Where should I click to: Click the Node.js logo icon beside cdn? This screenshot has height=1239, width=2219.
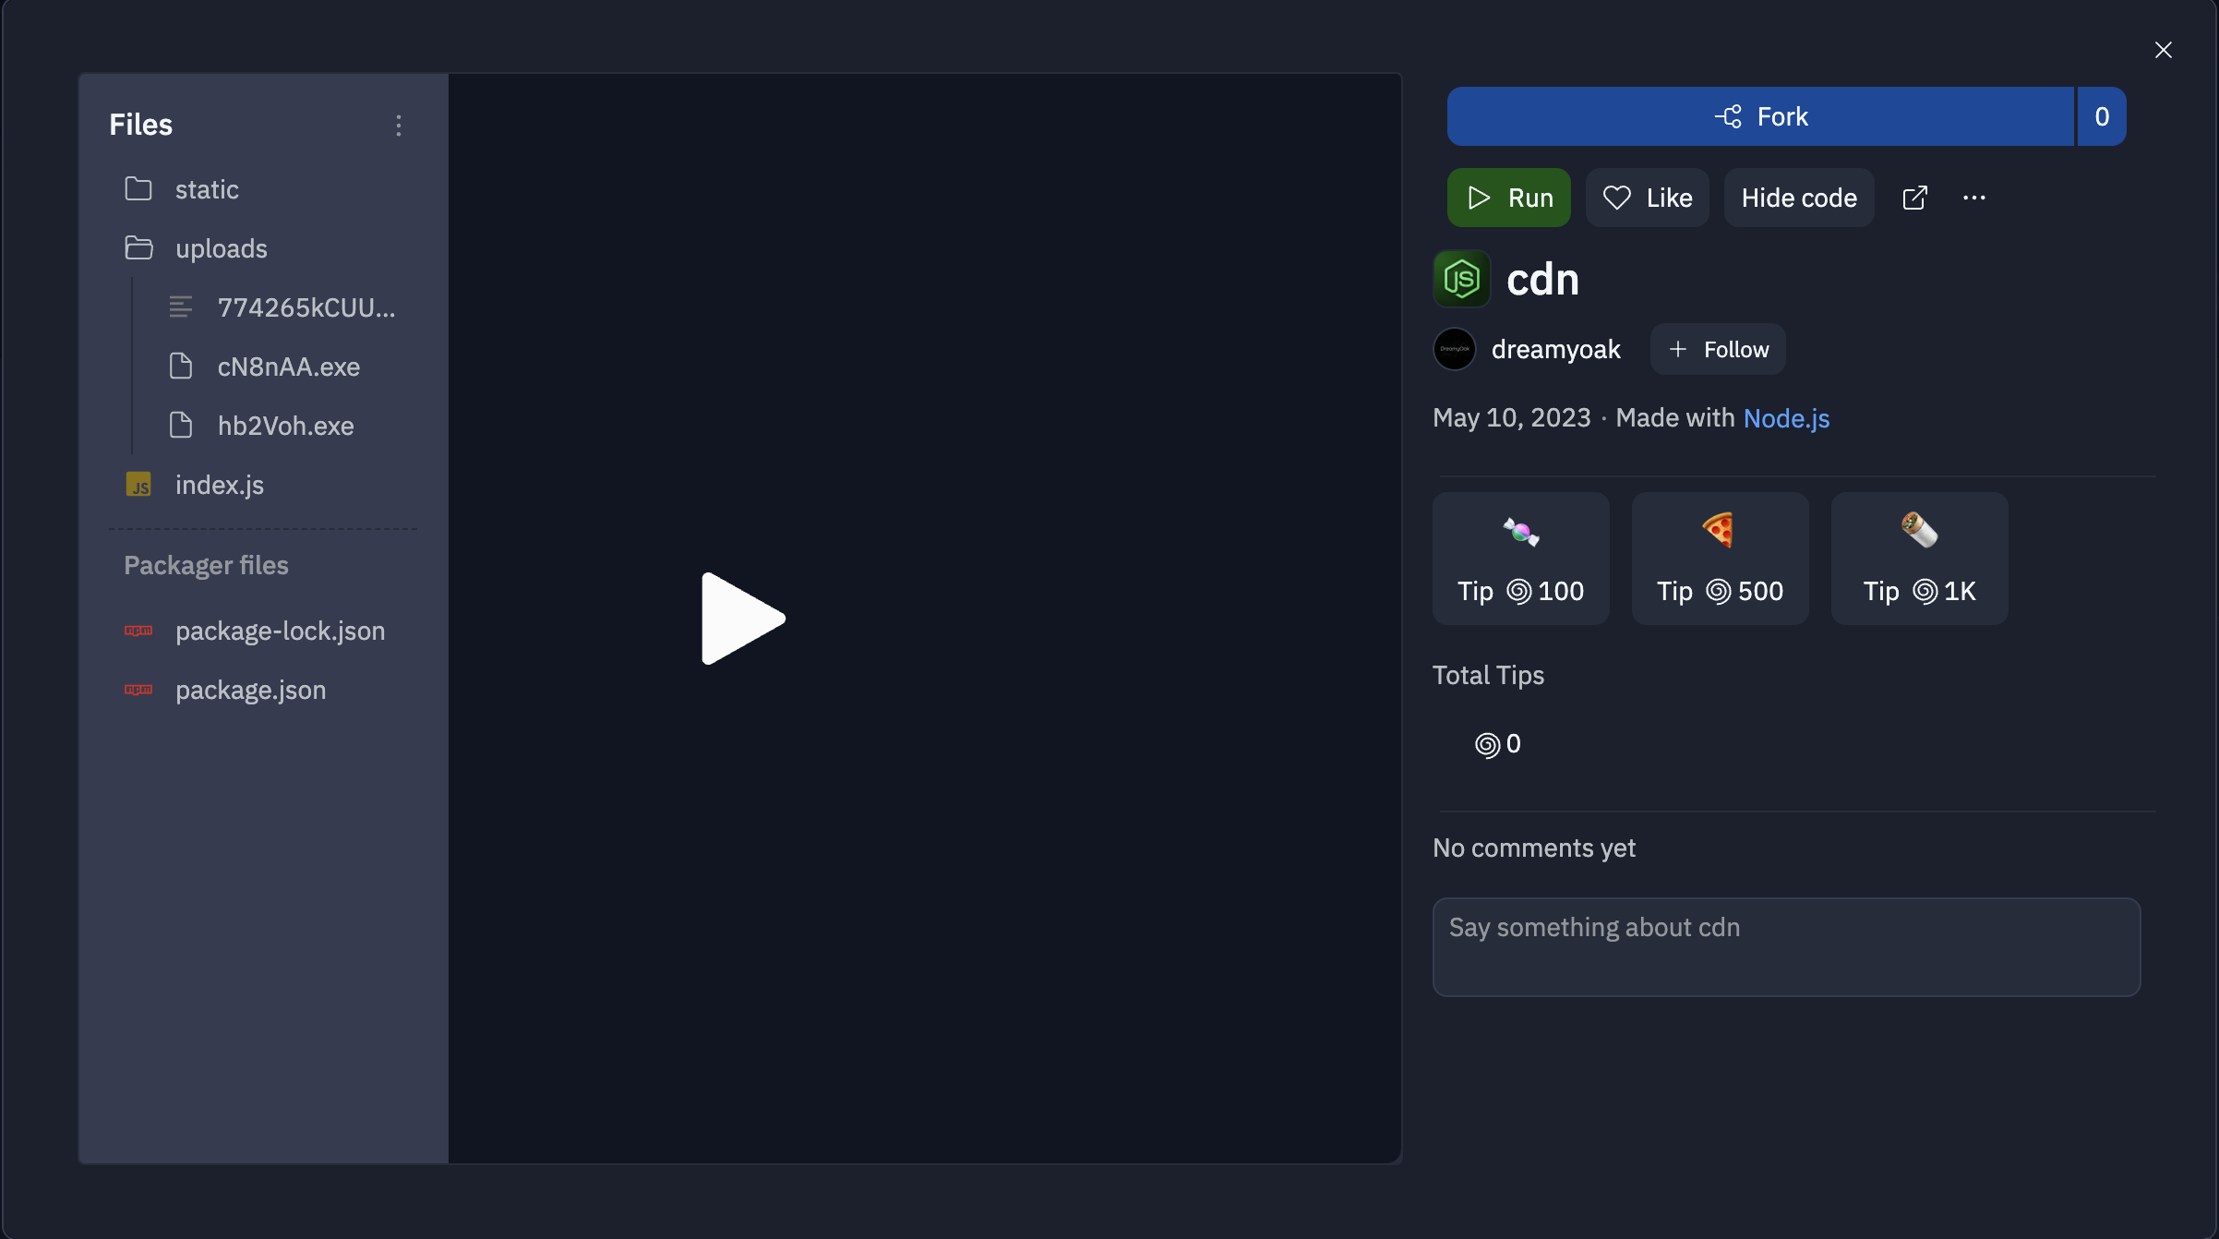[1461, 279]
